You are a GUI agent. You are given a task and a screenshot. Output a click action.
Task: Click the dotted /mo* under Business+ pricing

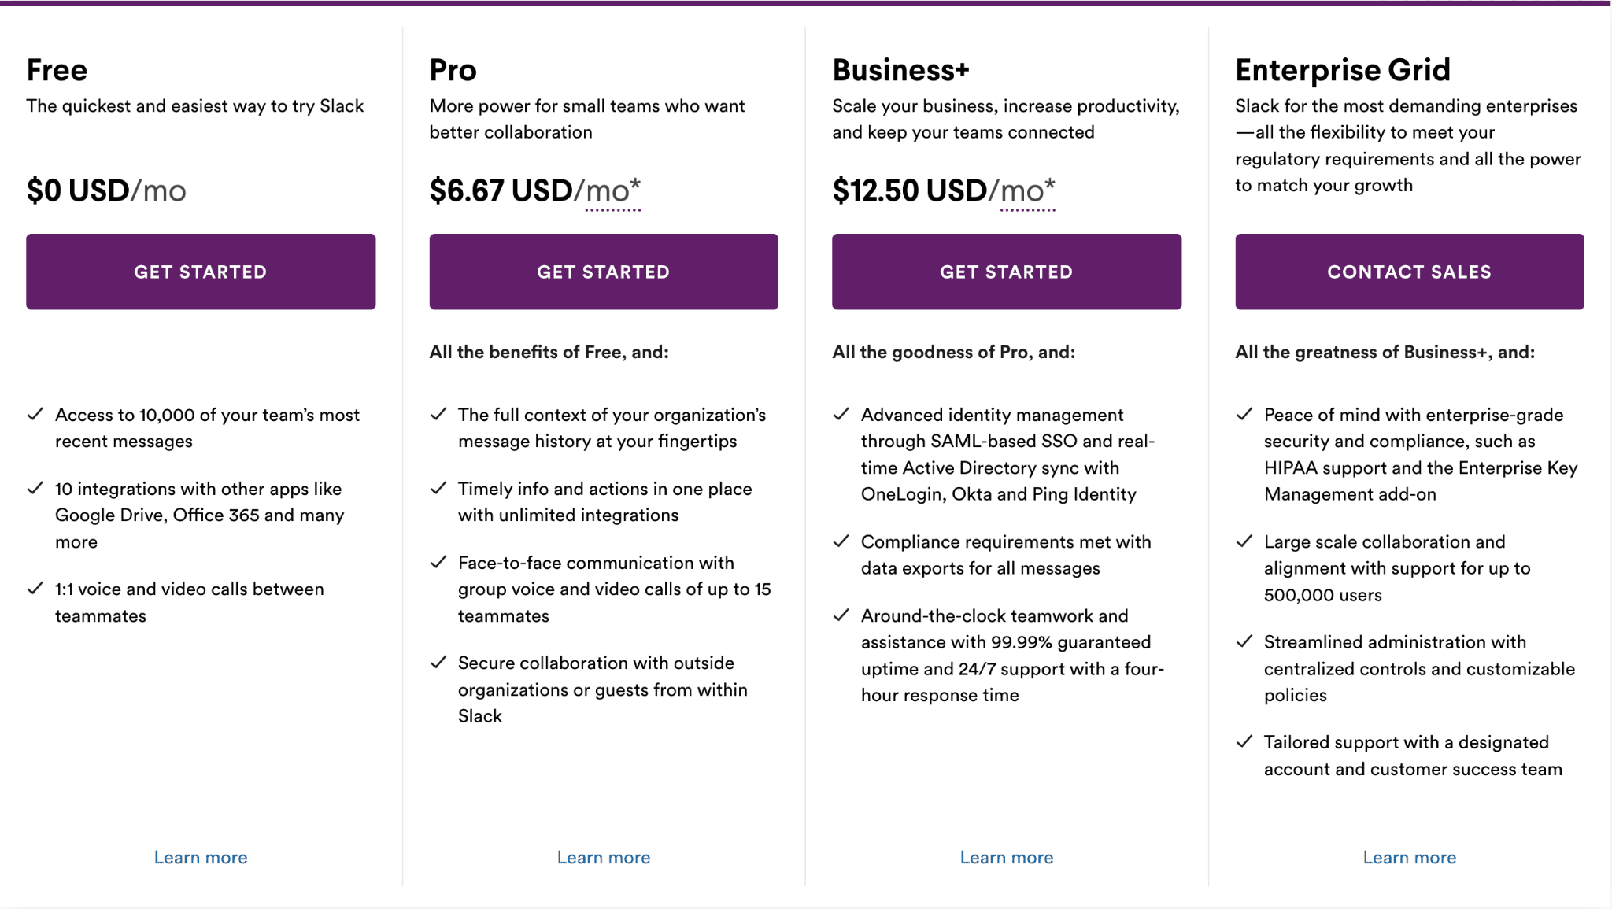[1026, 189]
